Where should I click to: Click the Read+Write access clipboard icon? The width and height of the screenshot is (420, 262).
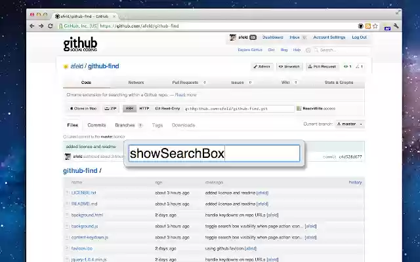click(x=299, y=109)
